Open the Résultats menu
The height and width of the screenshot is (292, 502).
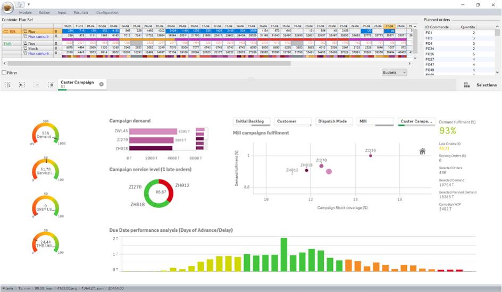[81, 12]
